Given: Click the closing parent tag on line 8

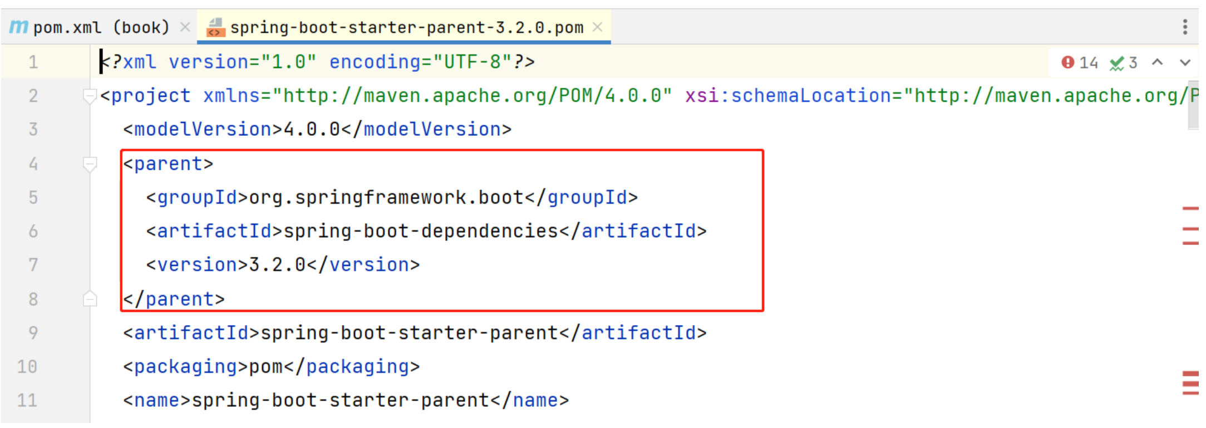Looking at the screenshot, I should coord(174,299).
